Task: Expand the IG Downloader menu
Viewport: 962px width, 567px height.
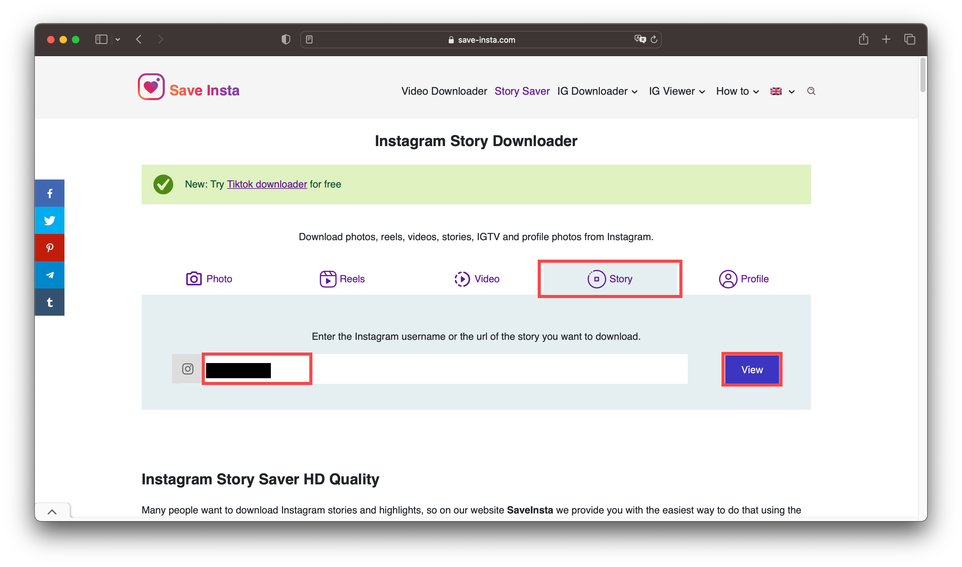Action: (x=597, y=91)
